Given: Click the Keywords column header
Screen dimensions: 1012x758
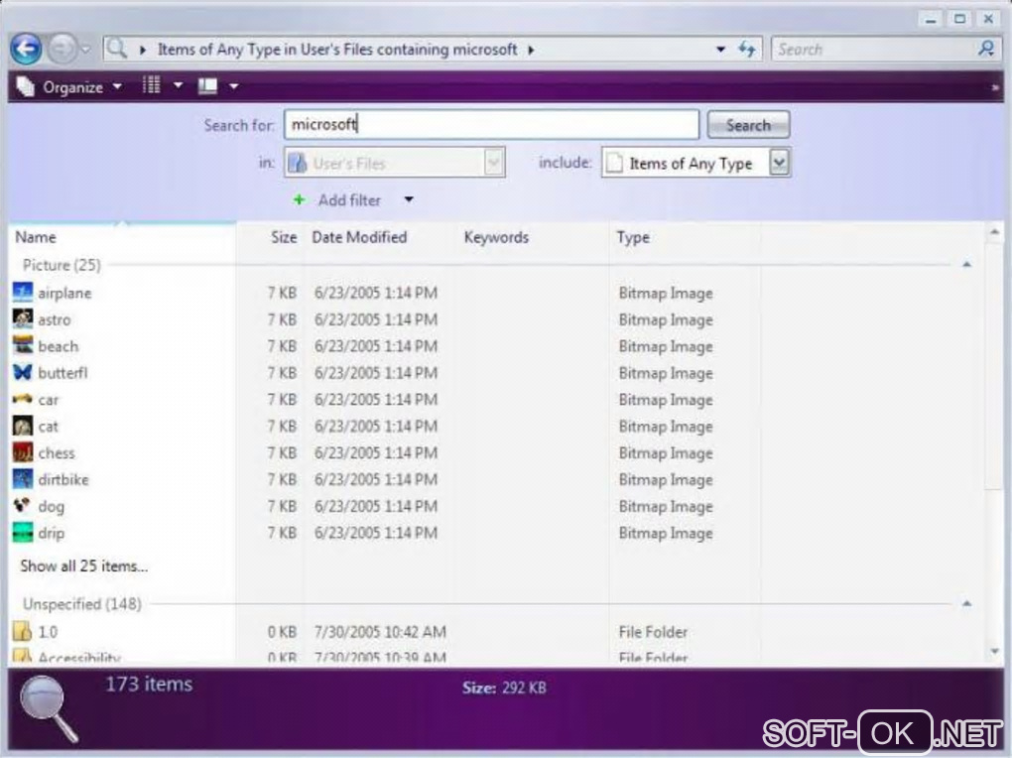Looking at the screenshot, I should click(496, 237).
